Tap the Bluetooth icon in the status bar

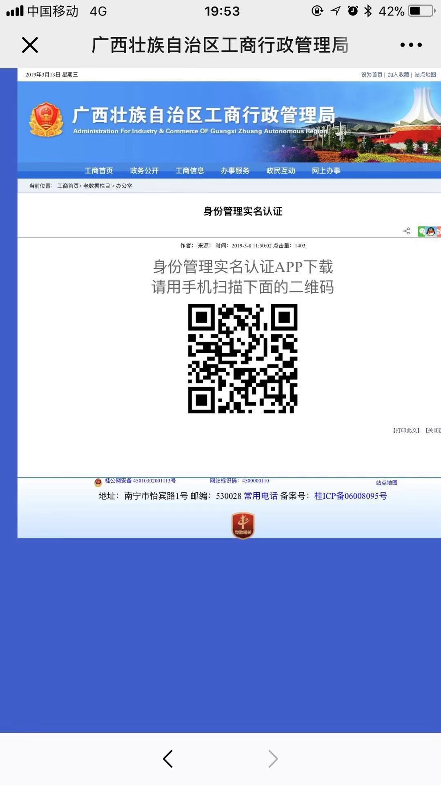pyautogui.click(x=368, y=11)
